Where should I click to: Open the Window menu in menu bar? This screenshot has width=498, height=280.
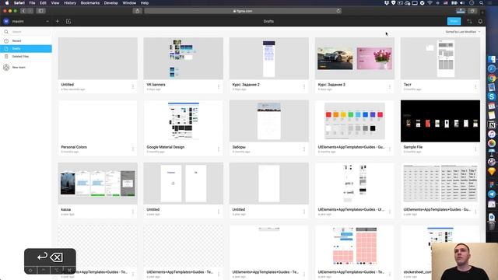click(129, 3)
